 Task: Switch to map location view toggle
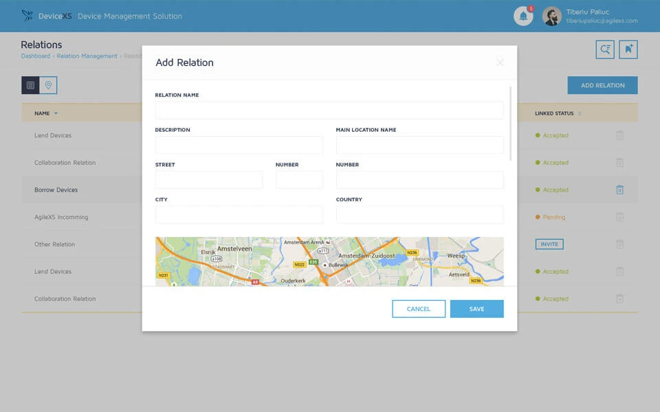click(x=48, y=85)
